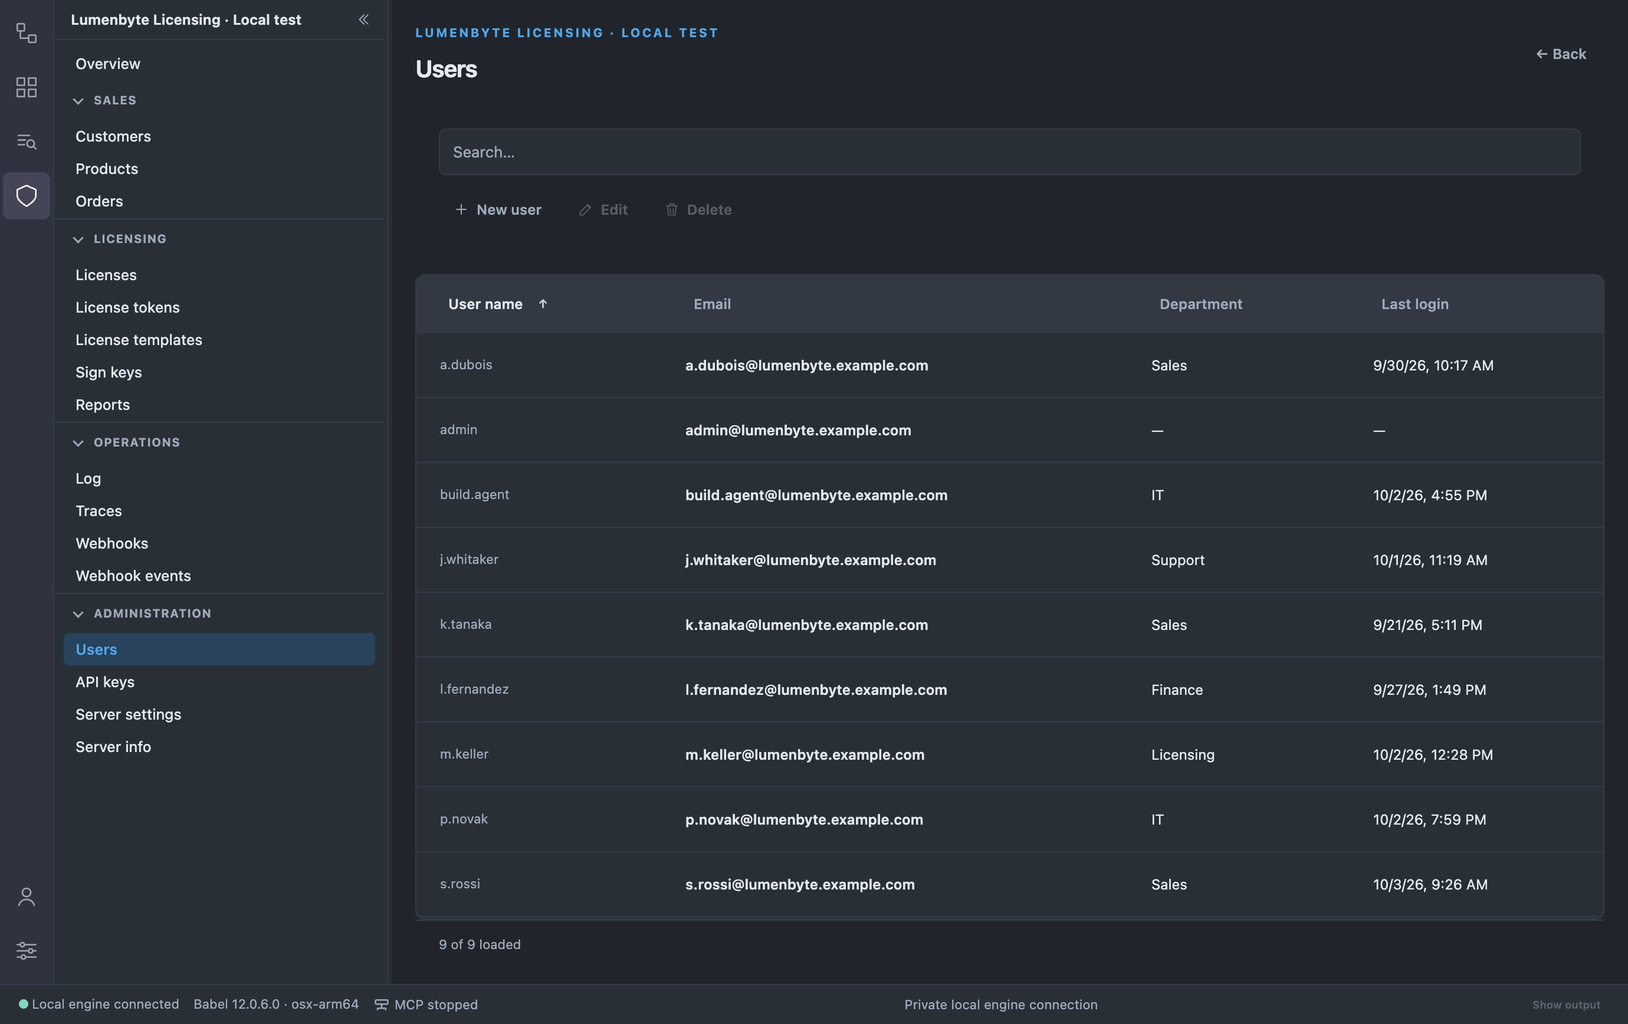The width and height of the screenshot is (1628, 1024).
Task: Collapse the sidebar with double chevron icon
Action: coord(364,19)
